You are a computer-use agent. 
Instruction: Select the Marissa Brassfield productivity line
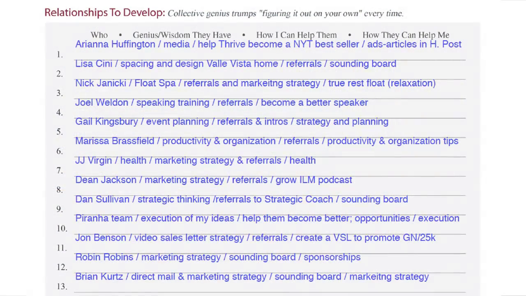point(267,141)
